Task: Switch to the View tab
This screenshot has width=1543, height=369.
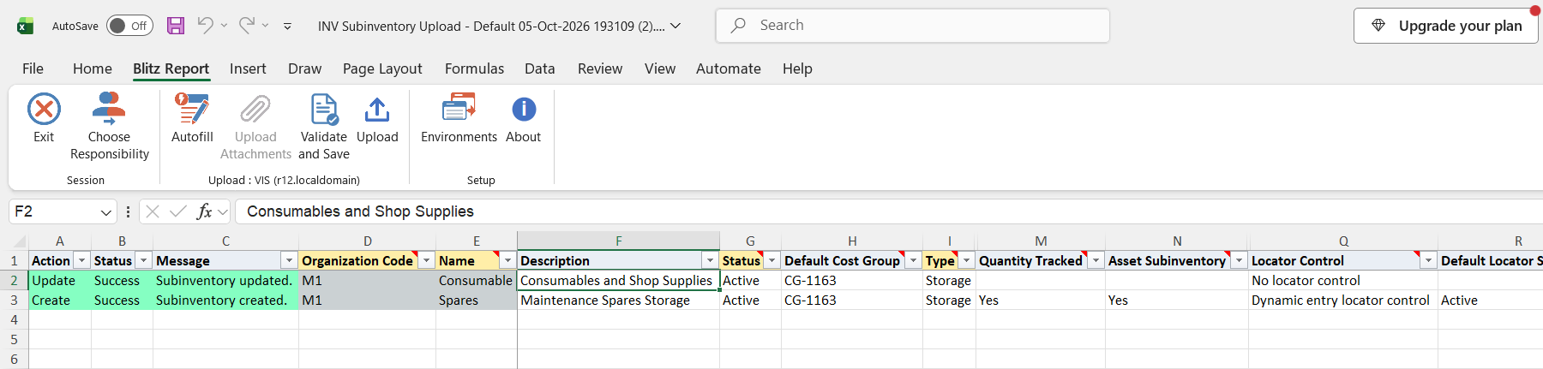Action: click(660, 68)
